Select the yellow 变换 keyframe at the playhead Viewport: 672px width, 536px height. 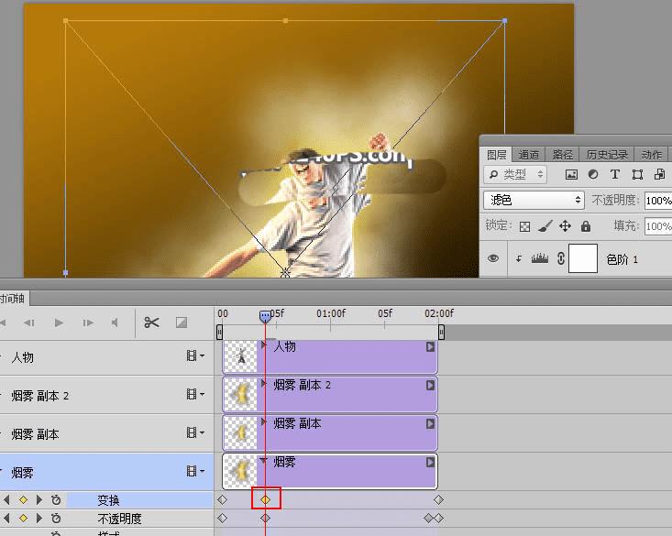(265, 499)
